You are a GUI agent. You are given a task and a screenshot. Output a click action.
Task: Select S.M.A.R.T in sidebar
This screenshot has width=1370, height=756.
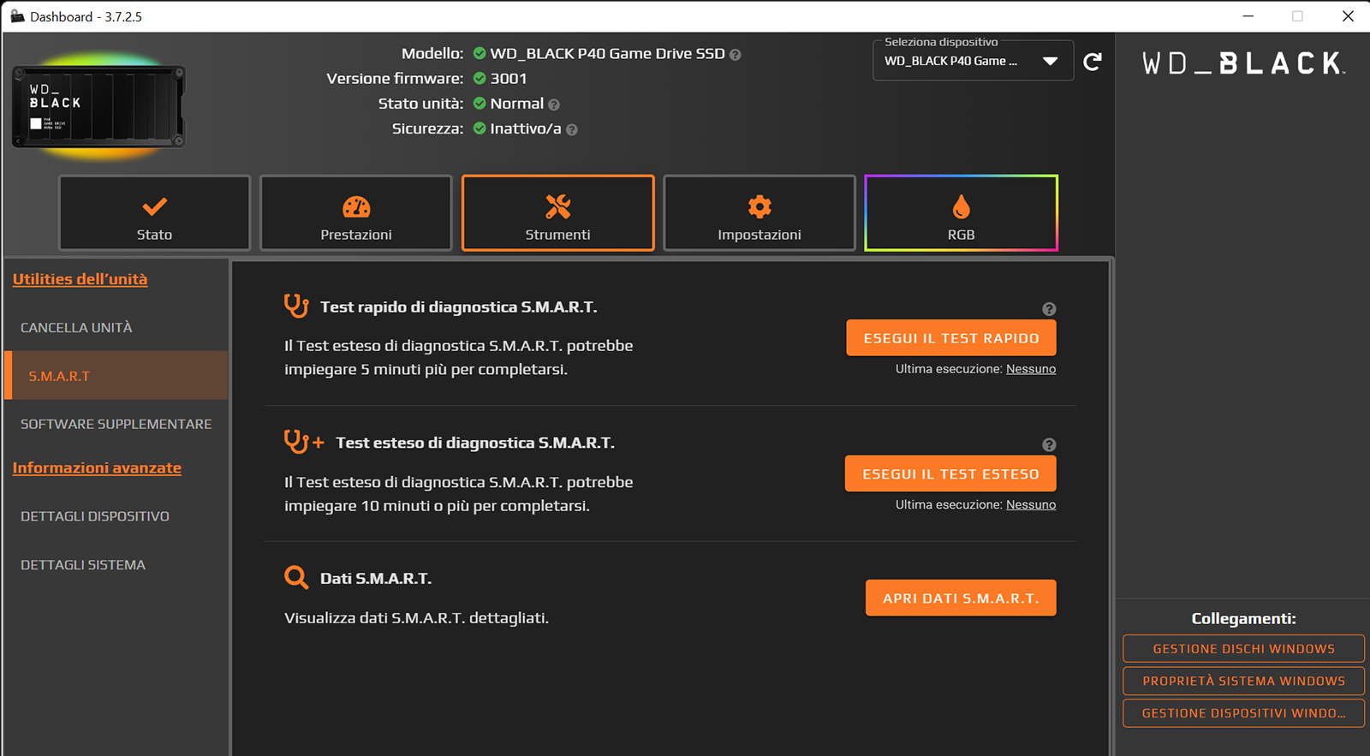pos(116,376)
